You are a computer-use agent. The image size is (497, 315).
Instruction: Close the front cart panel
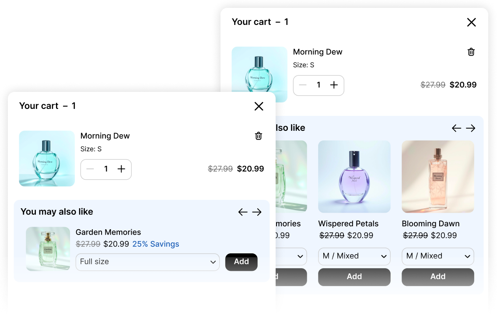(x=259, y=106)
